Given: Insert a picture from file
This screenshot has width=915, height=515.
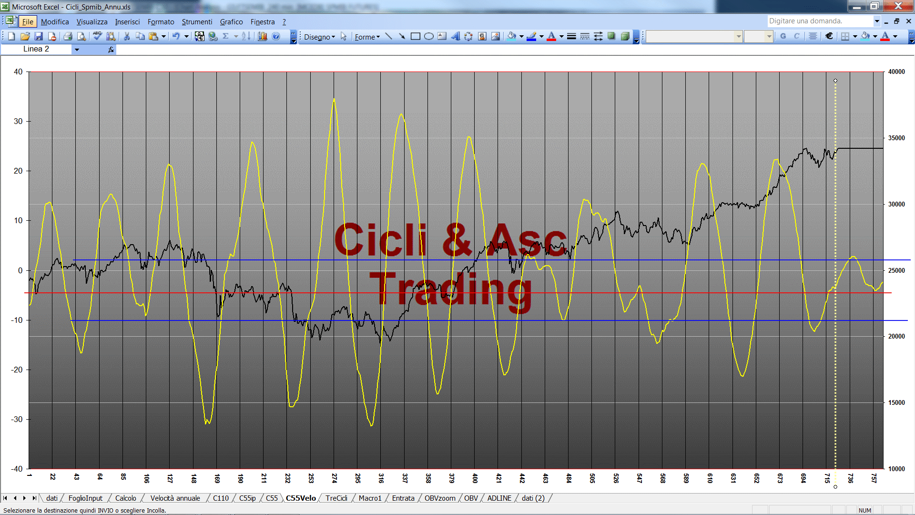Looking at the screenshot, I should pos(496,36).
